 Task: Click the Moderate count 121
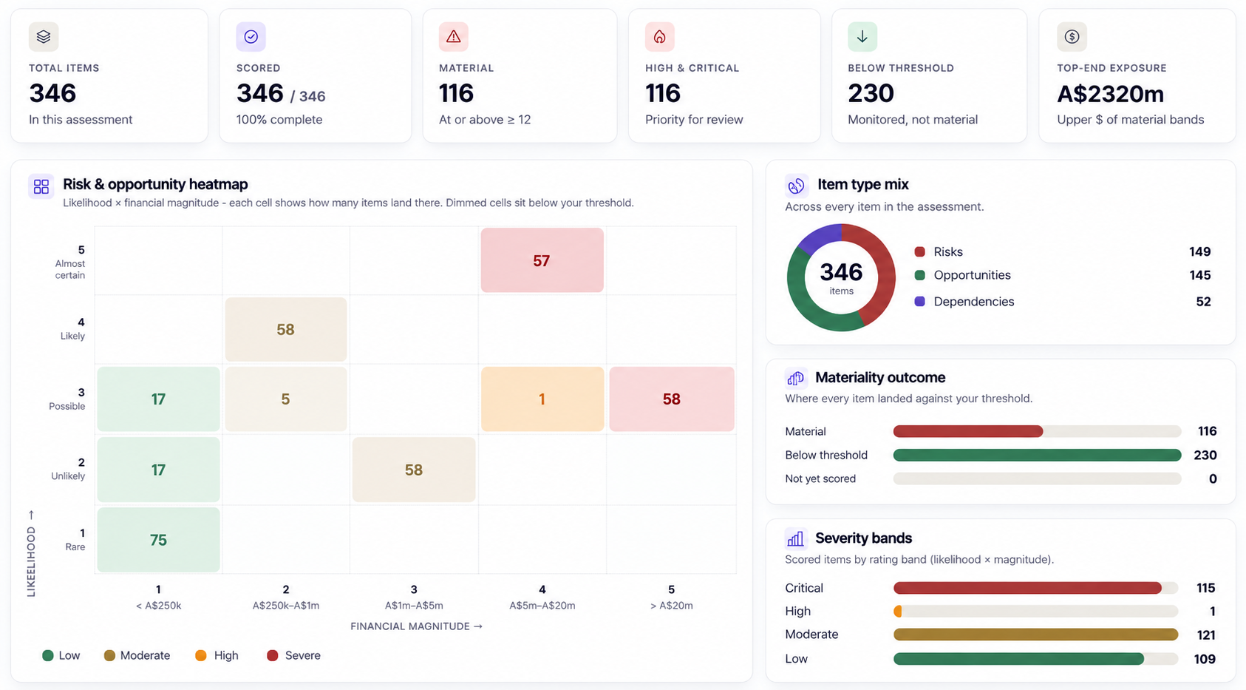[1205, 635]
